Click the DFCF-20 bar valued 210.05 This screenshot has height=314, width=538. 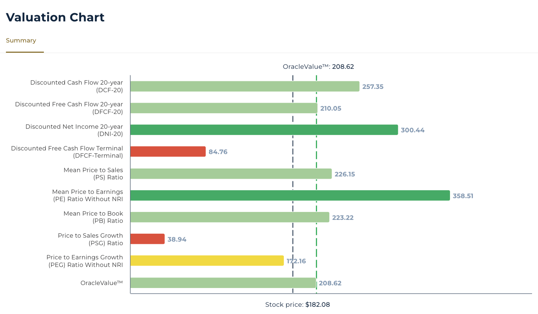pyautogui.click(x=224, y=108)
